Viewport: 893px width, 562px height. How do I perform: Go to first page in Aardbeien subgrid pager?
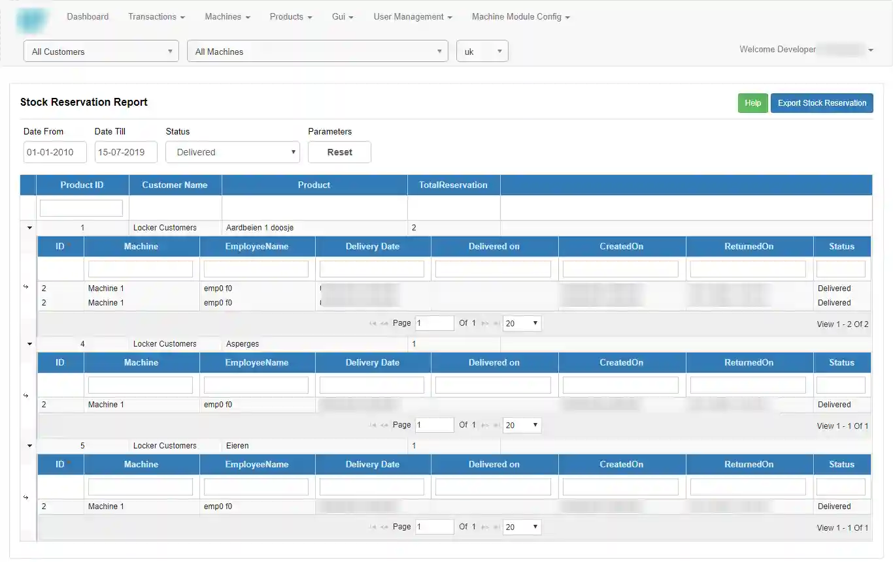click(x=373, y=324)
